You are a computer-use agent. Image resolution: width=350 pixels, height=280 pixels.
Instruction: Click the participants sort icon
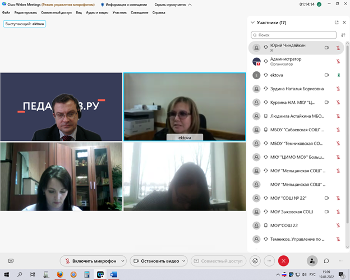click(x=343, y=35)
